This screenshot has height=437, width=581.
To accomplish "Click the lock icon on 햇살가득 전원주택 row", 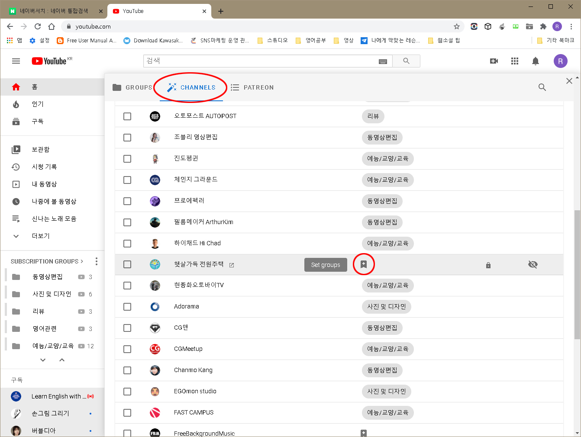I will click(488, 265).
